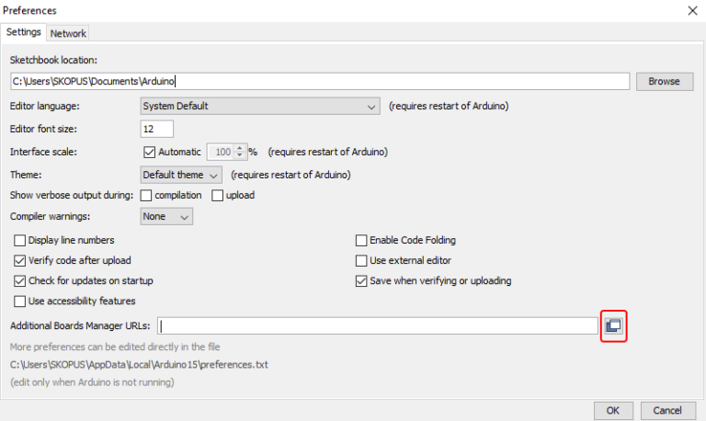Enable verbose output during compilation
Screen dimensions: 706x421
pos(146,195)
